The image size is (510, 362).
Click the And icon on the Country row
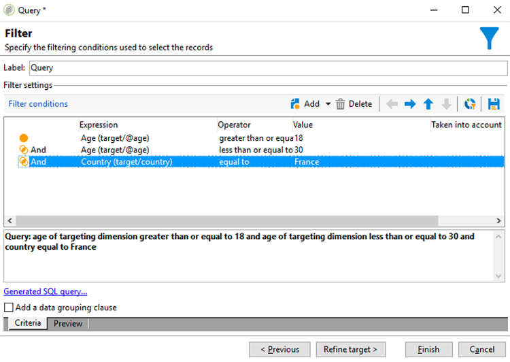[23, 161]
